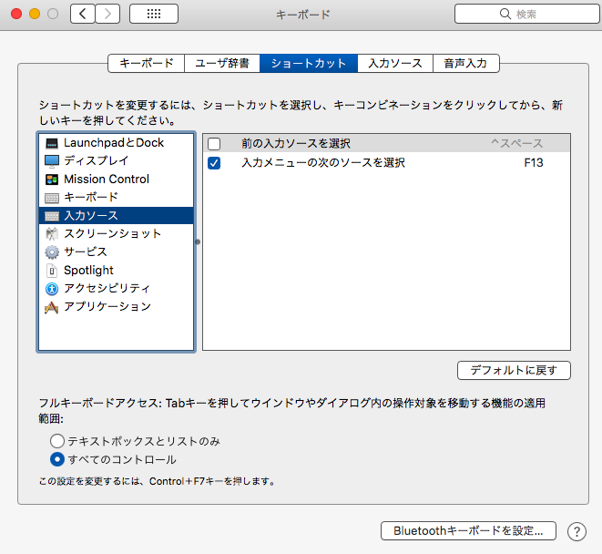Switch to the ユーザ辞書 tab
Image resolution: width=602 pixels, height=554 pixels.
point(222,64)
